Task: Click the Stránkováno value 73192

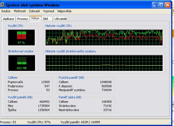Action: [107, 106]
